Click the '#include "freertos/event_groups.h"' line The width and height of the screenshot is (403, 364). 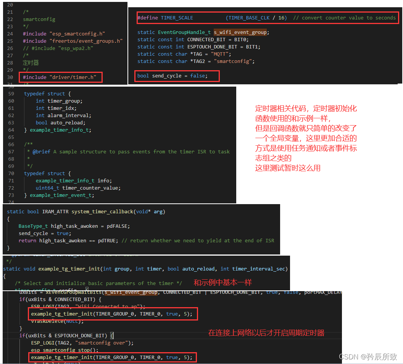click(x=73, y=41)
